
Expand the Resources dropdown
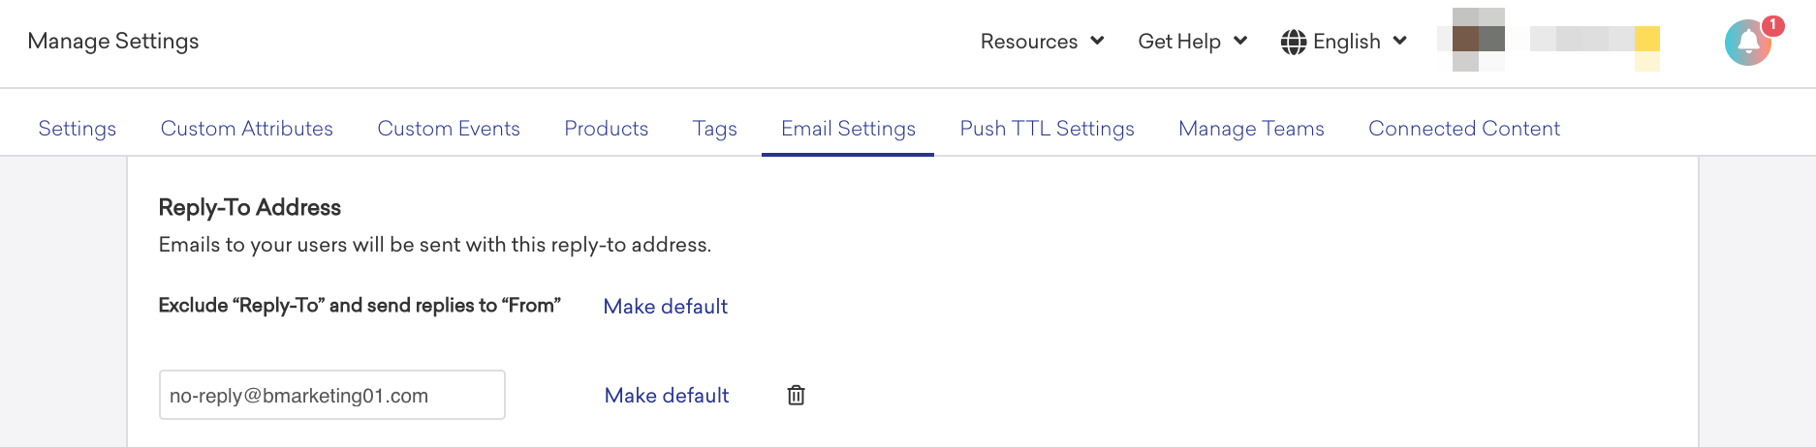click(x=1042, y=42)
